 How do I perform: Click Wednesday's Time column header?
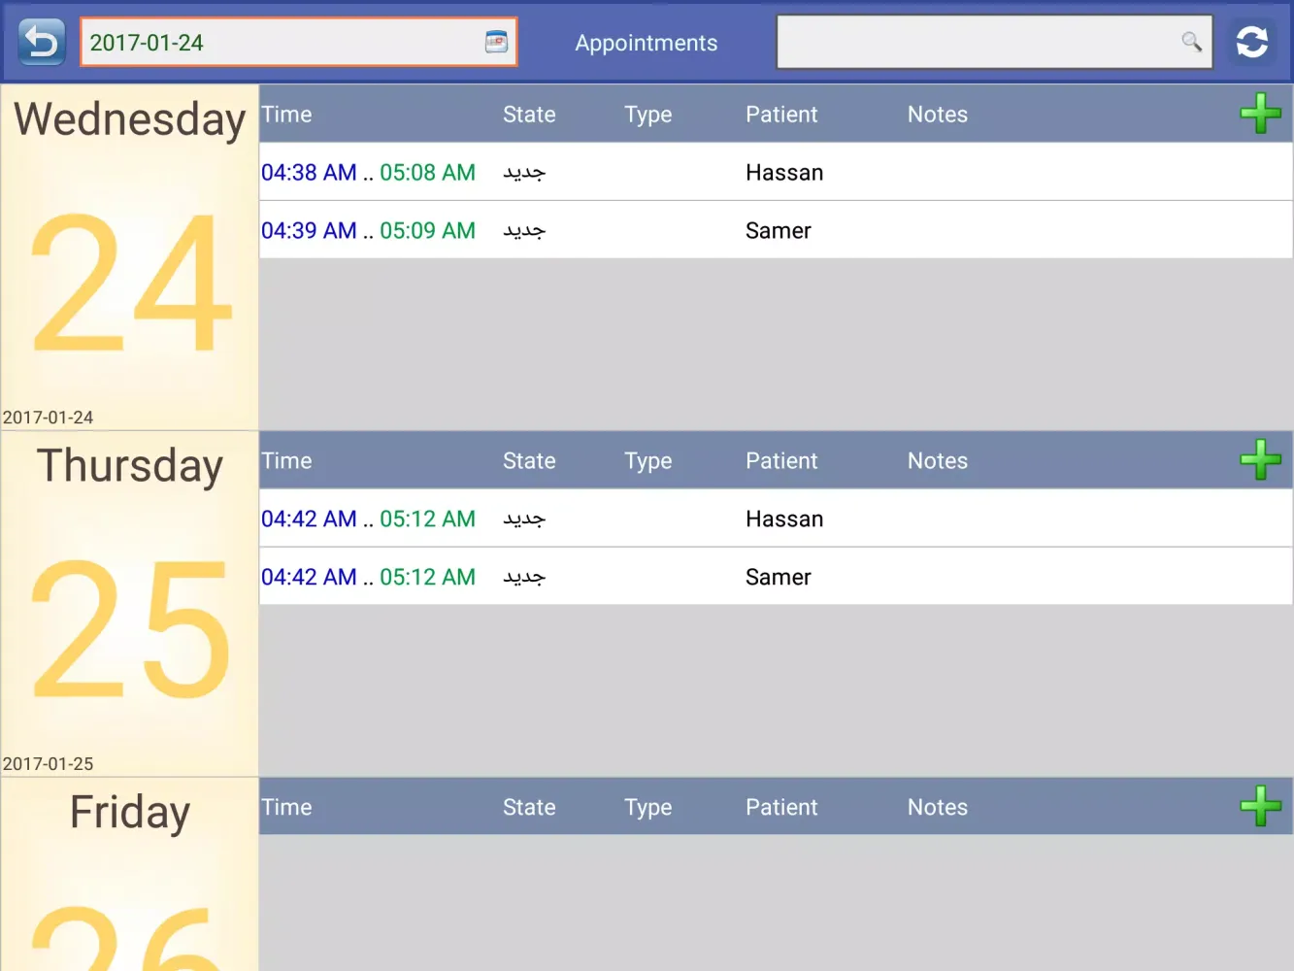(287, 115)
